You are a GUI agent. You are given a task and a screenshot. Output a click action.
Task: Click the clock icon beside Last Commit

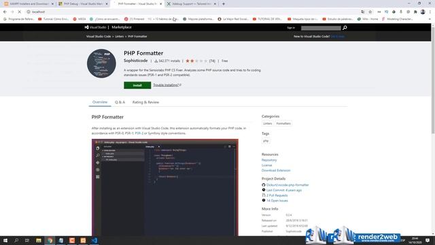coord(264,190)
